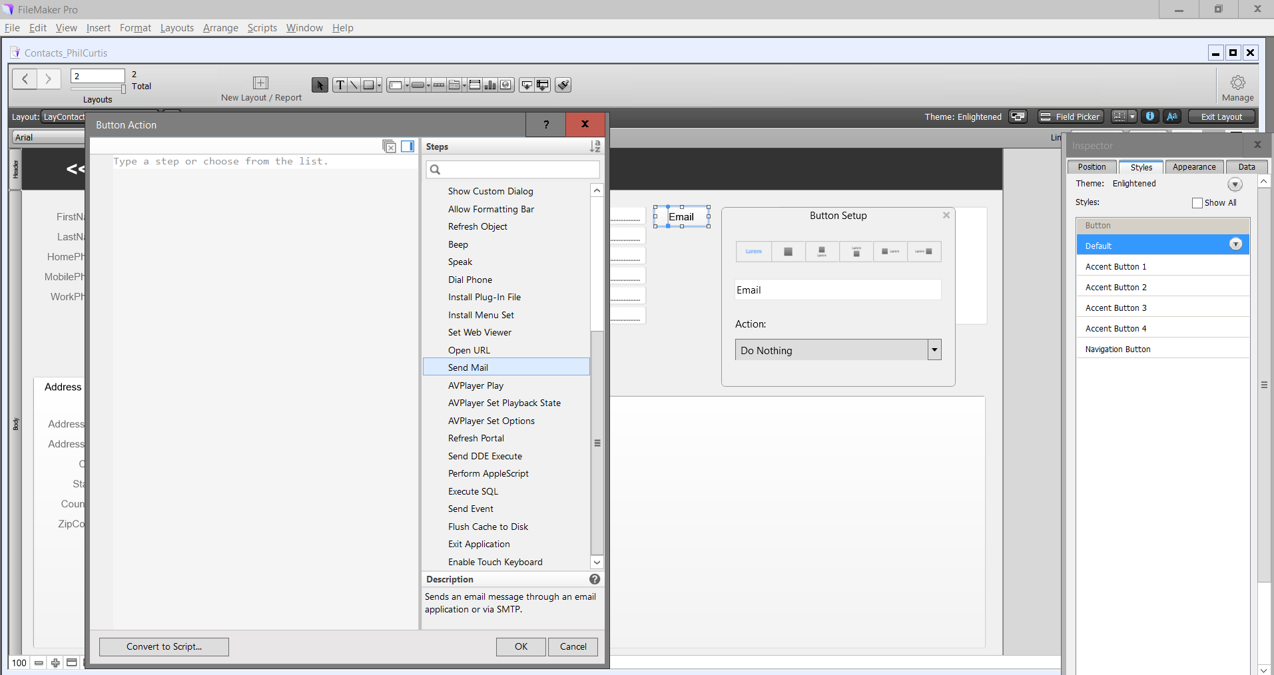
Task: Select the Web Viewer tool
Action: [x=506, y=85]
